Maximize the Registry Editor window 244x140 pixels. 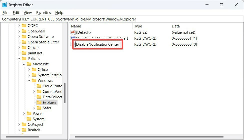(221, 5)
